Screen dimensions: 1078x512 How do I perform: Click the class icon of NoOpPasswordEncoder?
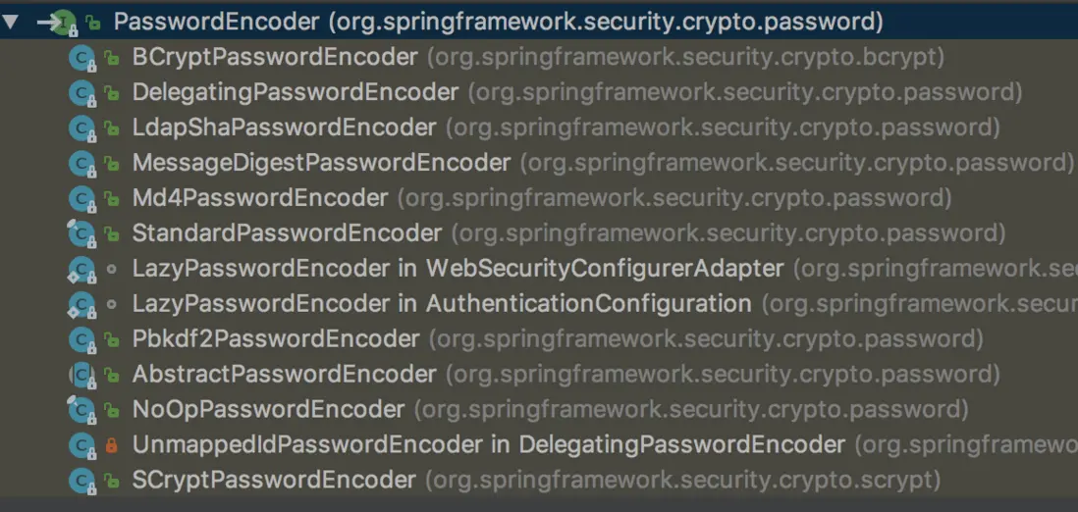point(81,410)
